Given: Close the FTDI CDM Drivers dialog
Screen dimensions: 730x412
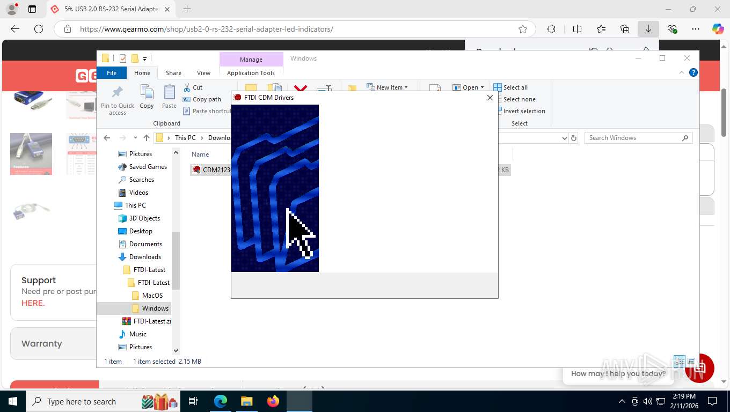Looking at the screenshot, I should pyautogui.click(x=490, y=98).
